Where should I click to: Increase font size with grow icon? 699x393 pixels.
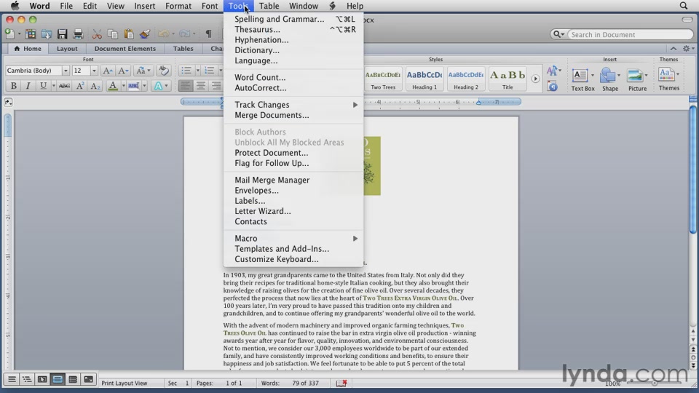108,71
